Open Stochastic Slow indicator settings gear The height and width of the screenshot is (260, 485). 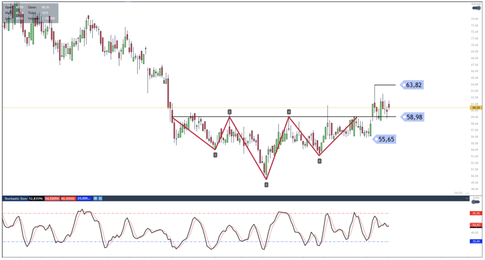click(x=95, y=199)
